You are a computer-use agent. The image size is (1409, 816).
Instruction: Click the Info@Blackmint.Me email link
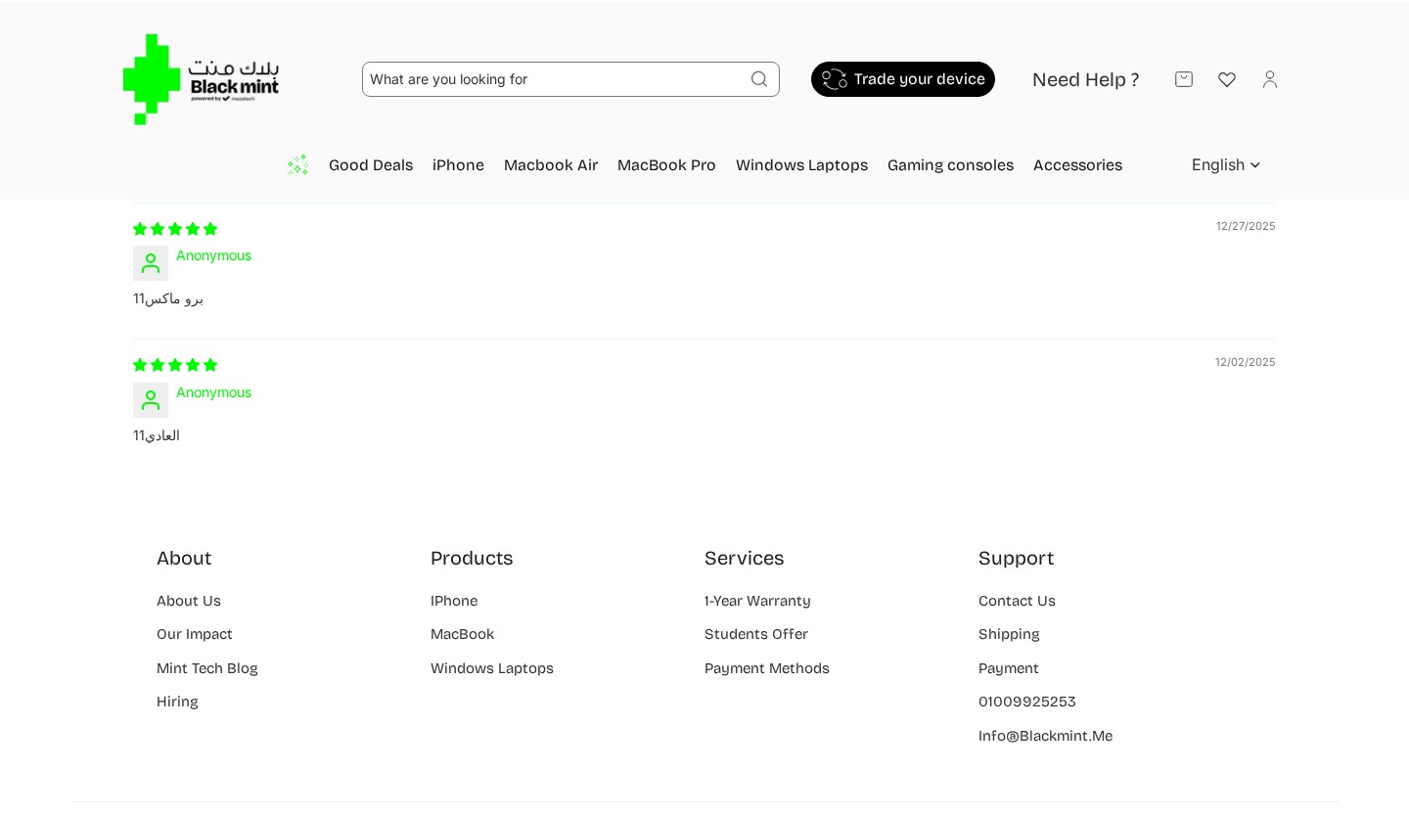(1045, 736)
